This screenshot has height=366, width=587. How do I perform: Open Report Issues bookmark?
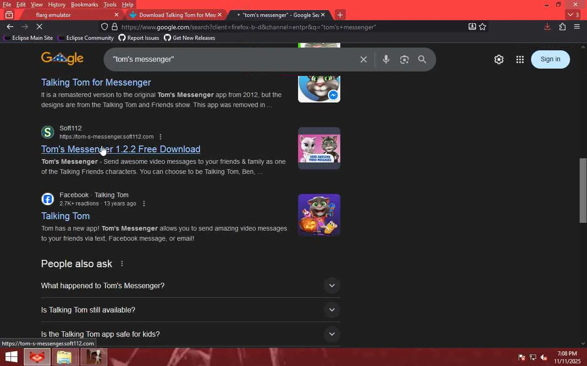click(139, 38)
